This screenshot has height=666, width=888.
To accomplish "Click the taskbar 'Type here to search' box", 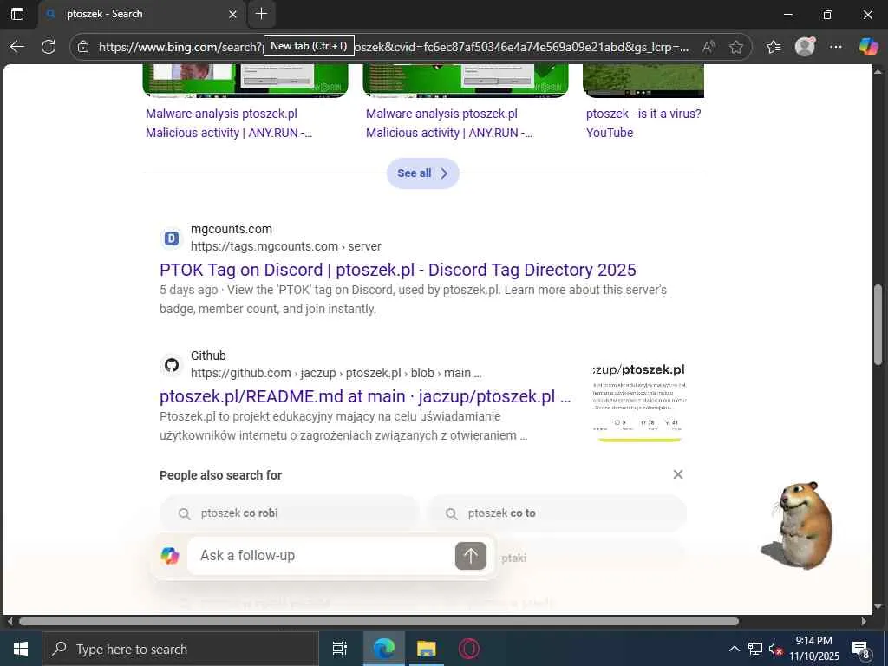I will pos(180,649).
